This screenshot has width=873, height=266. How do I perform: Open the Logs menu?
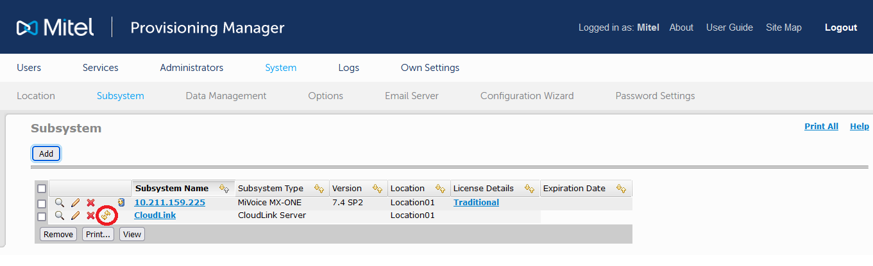point(349,68)
